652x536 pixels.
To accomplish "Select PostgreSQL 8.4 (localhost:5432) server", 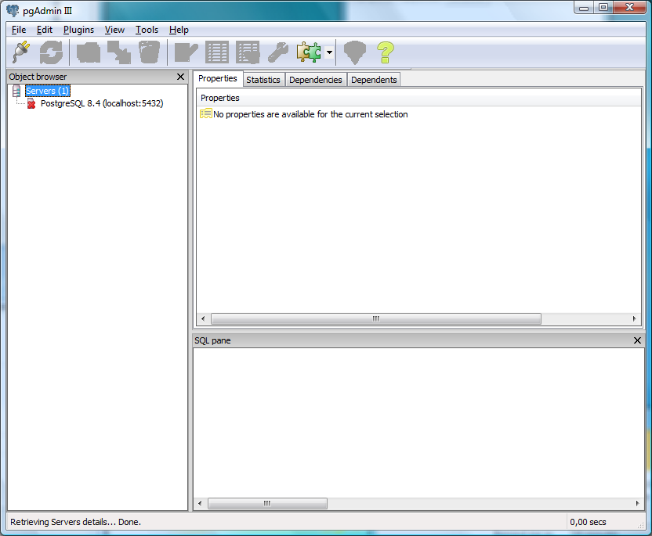I will [102, 103].
